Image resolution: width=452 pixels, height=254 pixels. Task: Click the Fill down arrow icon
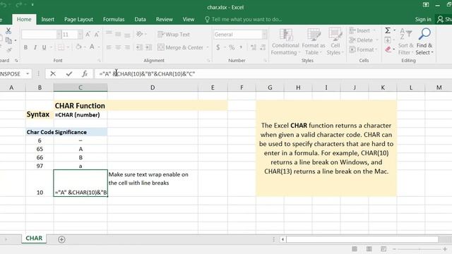388,40
